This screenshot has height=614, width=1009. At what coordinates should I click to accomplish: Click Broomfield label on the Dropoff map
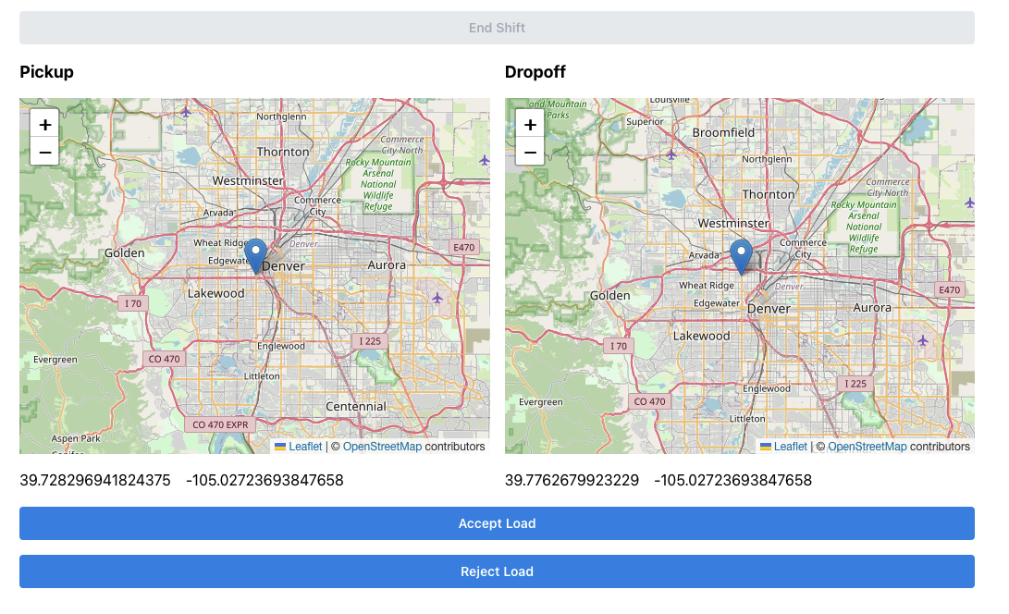(x=724, y=132)
